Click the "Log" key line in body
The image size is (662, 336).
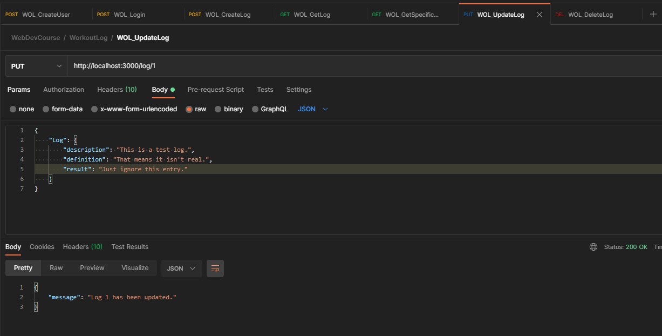pos(63,140)
